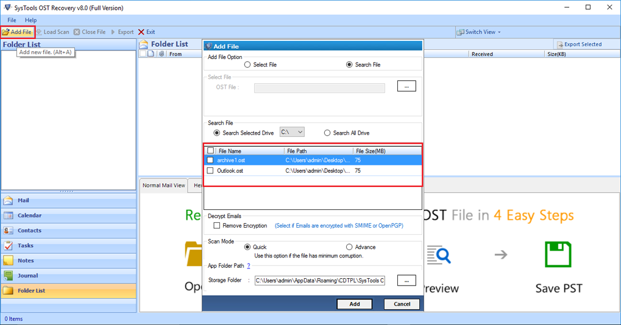Open the Calendar section in sidebar
This screenshot has width=621, height=325.
pyautogui.click(x=68, y=215)
